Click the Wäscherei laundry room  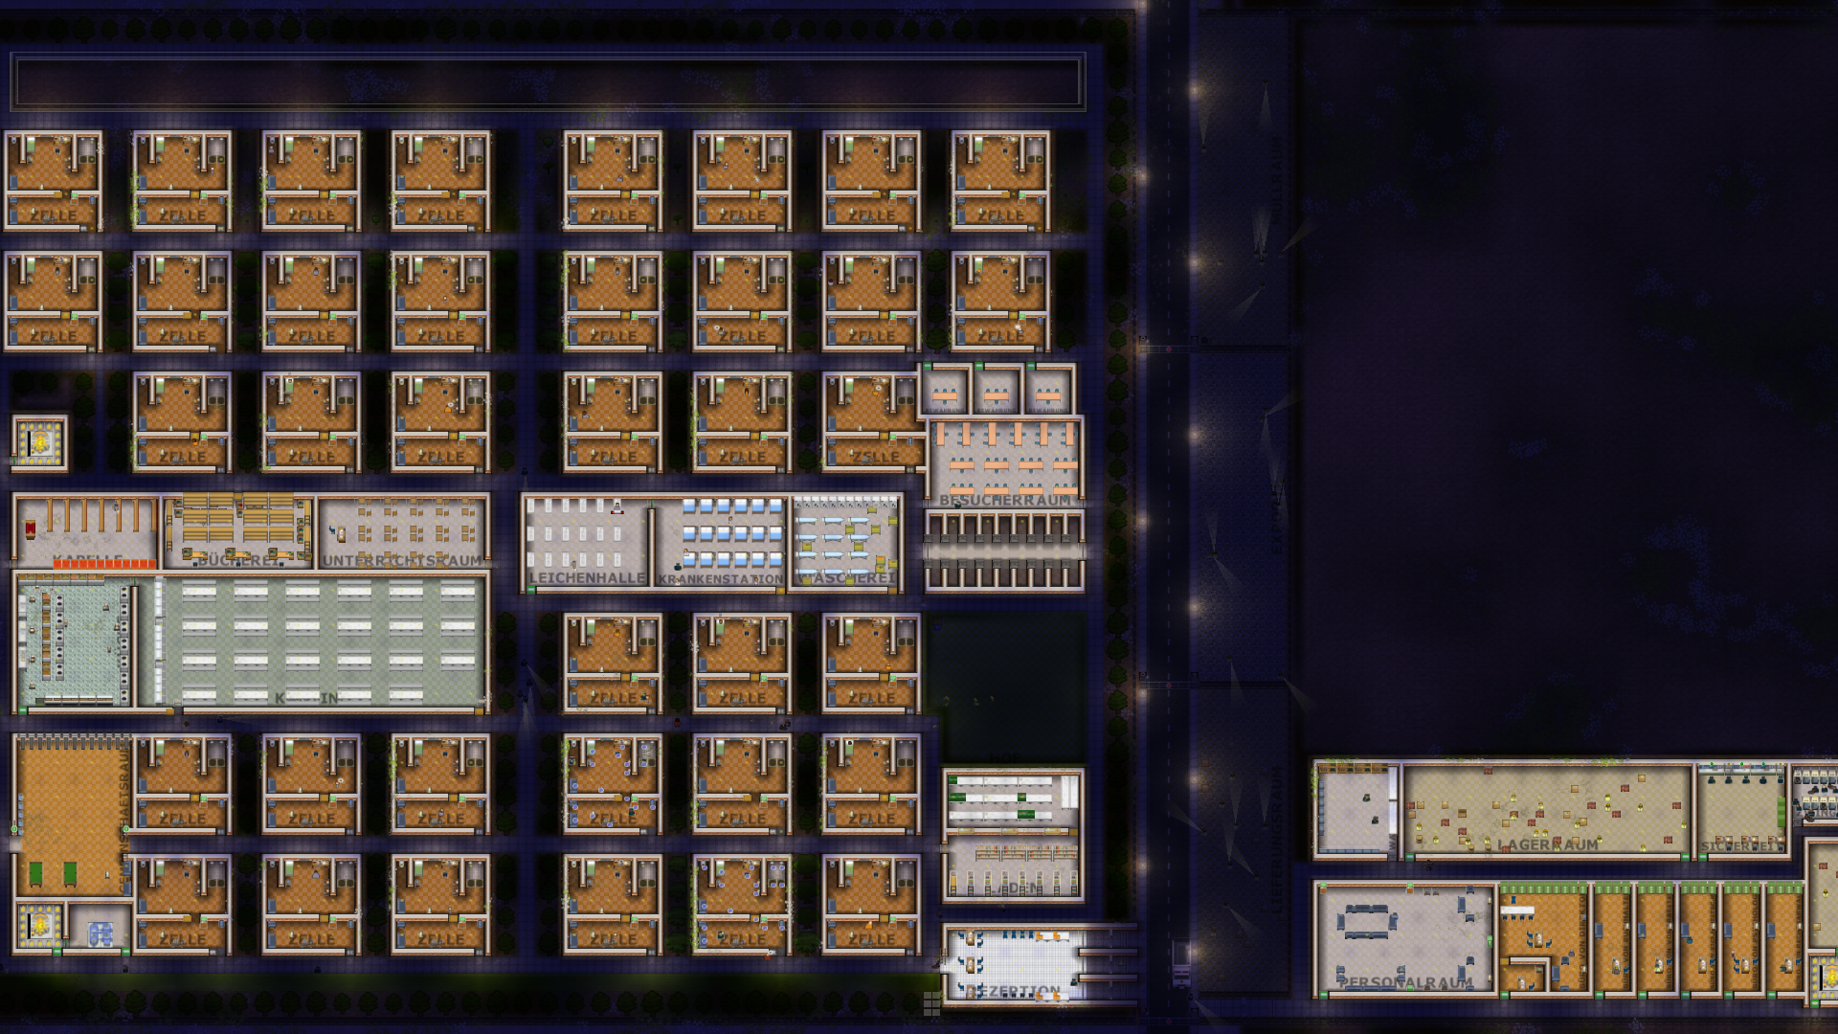coord(846,541)
